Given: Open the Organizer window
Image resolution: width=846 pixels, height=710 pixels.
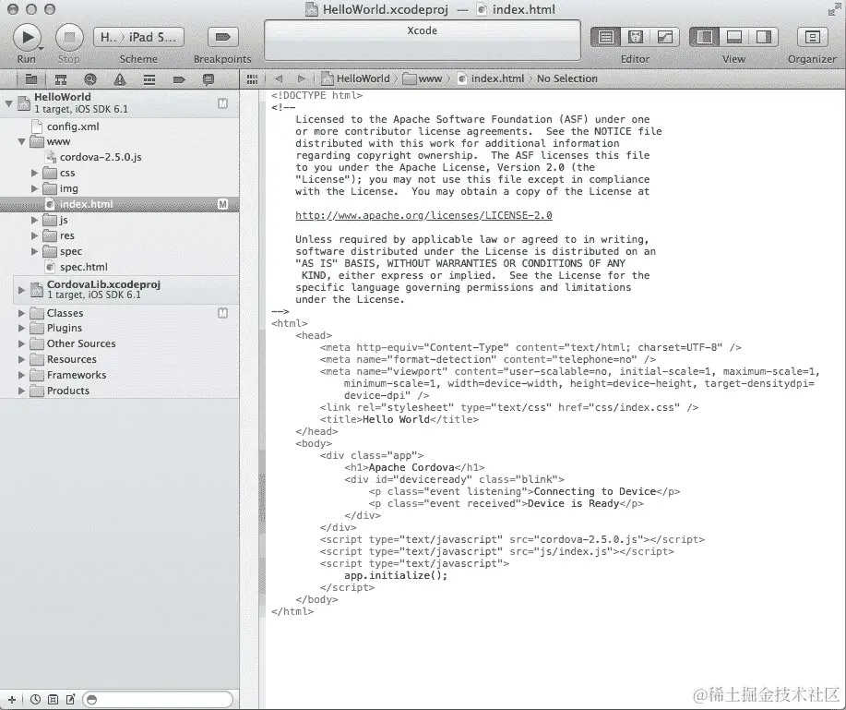Looking at the screenshot, I should (x=812, y=37).
